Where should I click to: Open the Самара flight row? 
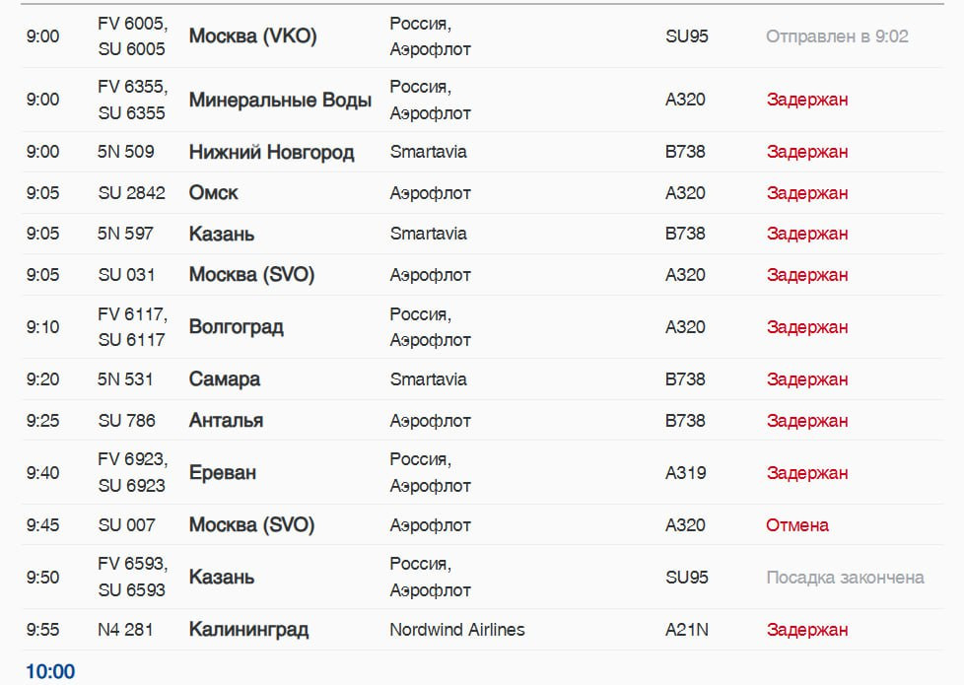(482, 379)
